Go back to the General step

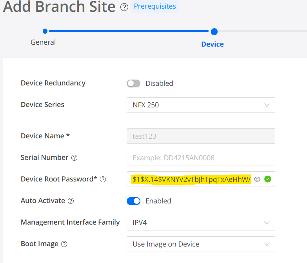(x=43, y=42)
